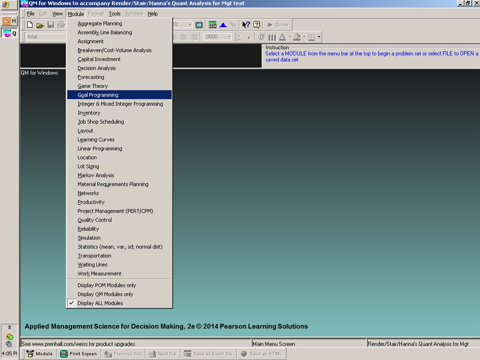480x360 pixels.
Task: Click the Print Screen button
Action: point(79,353)
